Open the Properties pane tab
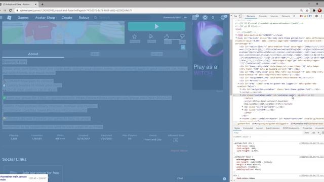Viewport: 324px width, 182px height. tap(307, 128)
